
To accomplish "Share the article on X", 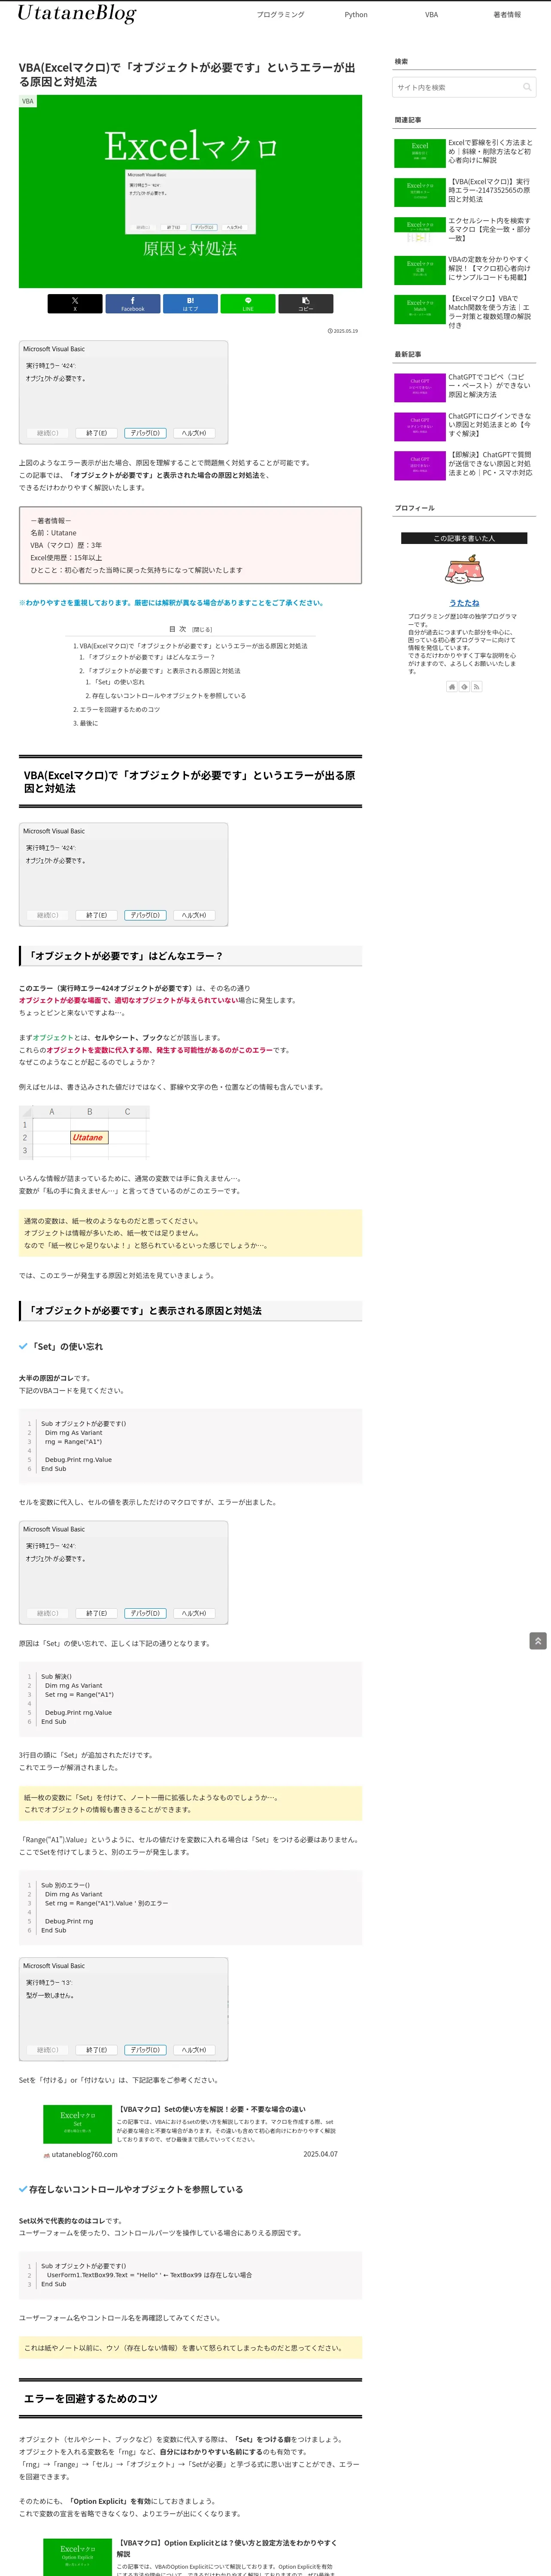I will coord(75,303).
